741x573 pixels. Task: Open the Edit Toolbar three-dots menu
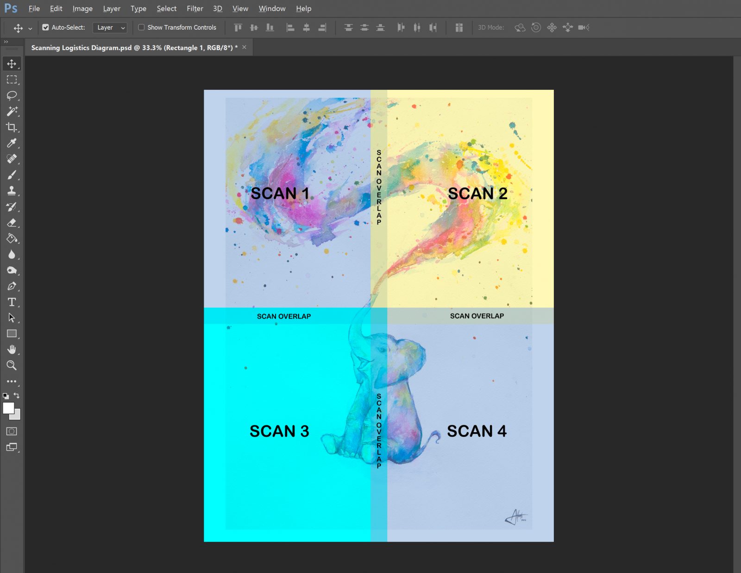[x=12, y=381]
